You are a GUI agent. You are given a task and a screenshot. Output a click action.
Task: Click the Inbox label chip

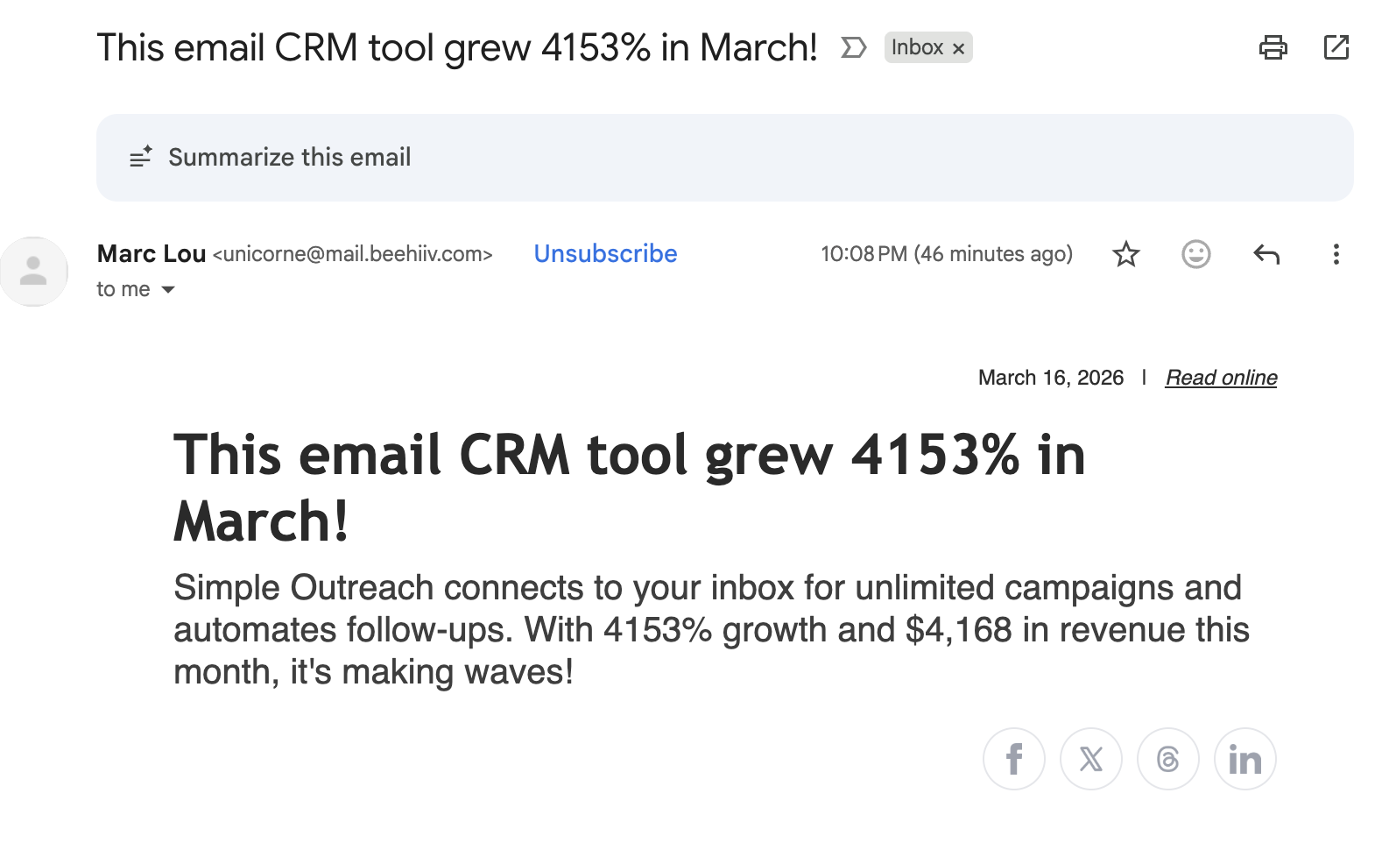pyautogui.click(x=917, y=47)
